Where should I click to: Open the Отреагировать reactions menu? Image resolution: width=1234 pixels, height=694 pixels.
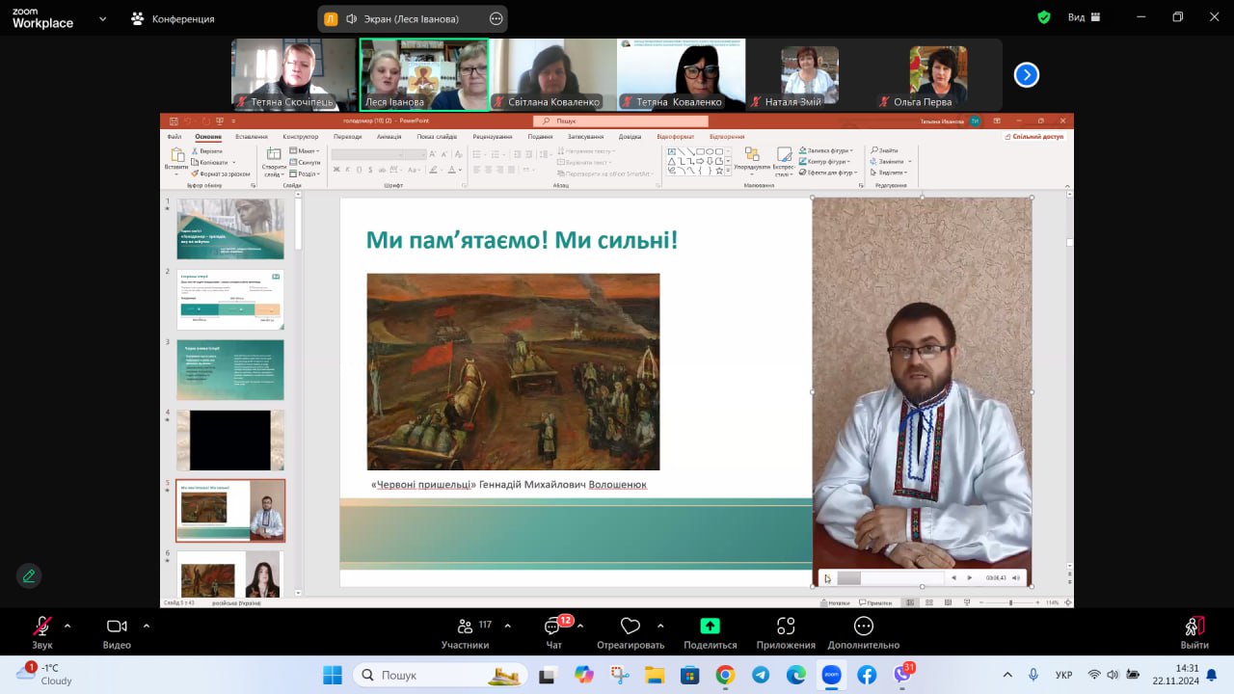pyautogui.click(x=630, y=632)
